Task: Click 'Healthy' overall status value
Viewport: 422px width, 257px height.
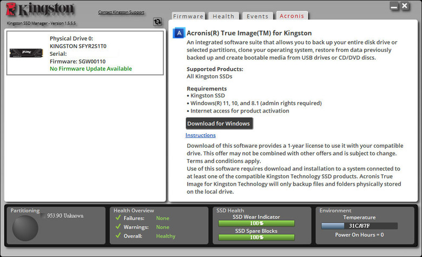Action: (x=166, y=236)
